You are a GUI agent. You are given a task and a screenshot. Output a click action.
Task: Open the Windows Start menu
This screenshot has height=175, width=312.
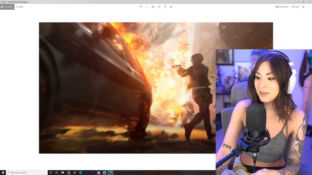(x=3, y=173)
